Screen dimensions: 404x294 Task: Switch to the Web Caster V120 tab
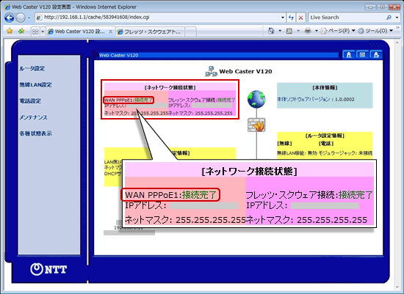click(79, 32)
